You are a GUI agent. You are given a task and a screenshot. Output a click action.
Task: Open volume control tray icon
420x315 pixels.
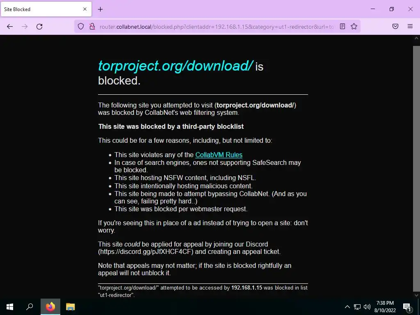coord(367,307)
